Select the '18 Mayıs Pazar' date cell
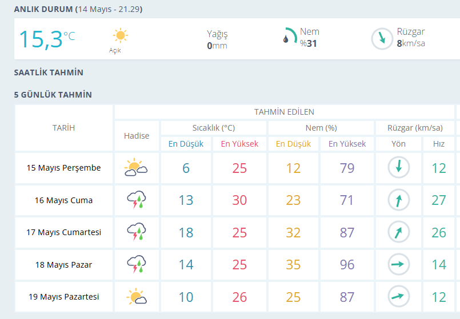The image size is (460, 319). click(63, 265)
